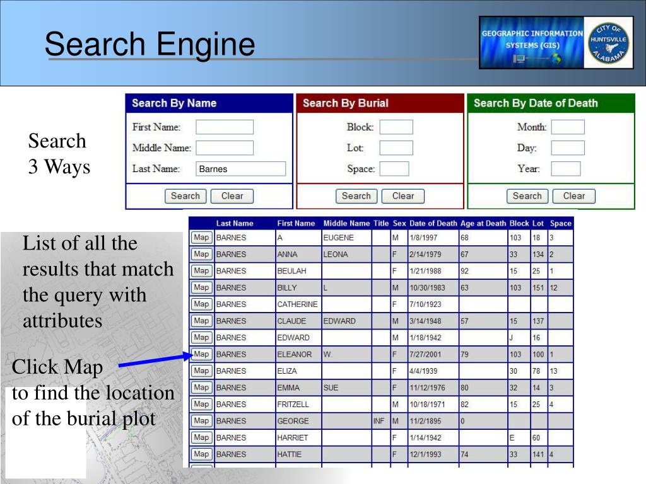646x484 pixels.
Task: Click the Lot input field
Action: pos(396,147)
